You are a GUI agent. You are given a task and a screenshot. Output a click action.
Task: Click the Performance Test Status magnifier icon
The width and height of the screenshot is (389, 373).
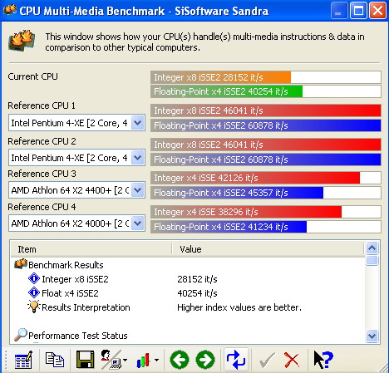(21, 335)
